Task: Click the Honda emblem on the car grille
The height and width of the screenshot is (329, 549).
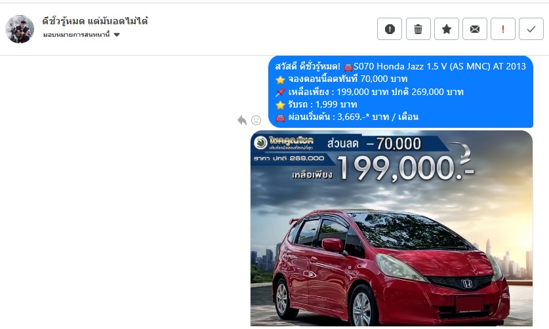Action: pyautogui.click(x=468, y=284)
